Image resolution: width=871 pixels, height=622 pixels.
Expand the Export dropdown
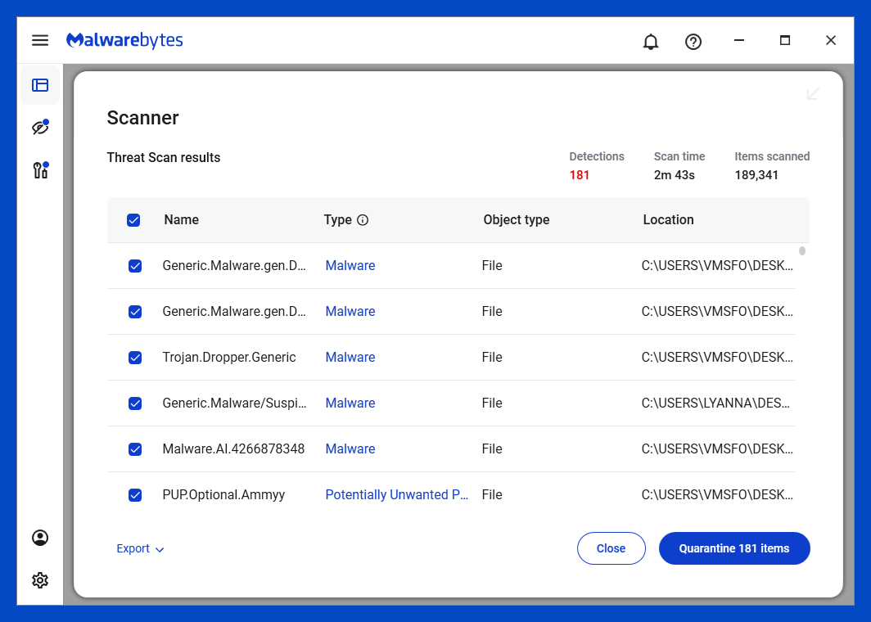140,548
